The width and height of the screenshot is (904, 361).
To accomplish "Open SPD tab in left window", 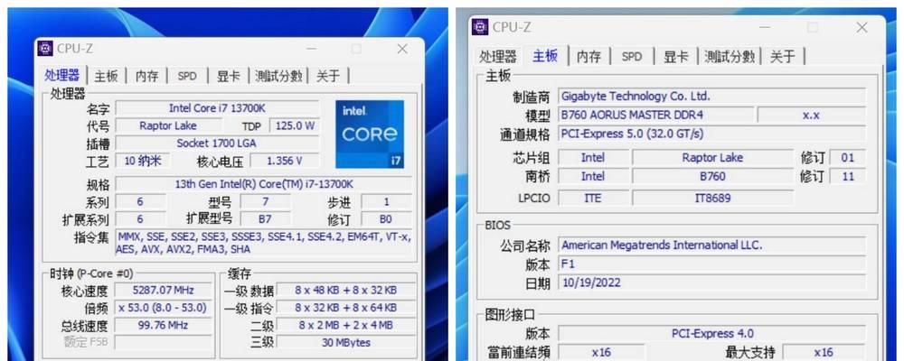I will (187, 76).
